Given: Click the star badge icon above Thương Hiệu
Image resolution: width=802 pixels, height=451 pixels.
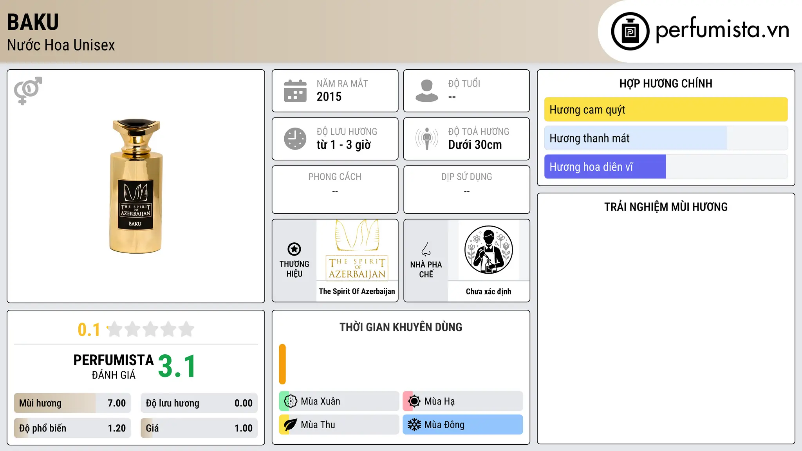Looking at the screenshot, I should coord(294,249).
